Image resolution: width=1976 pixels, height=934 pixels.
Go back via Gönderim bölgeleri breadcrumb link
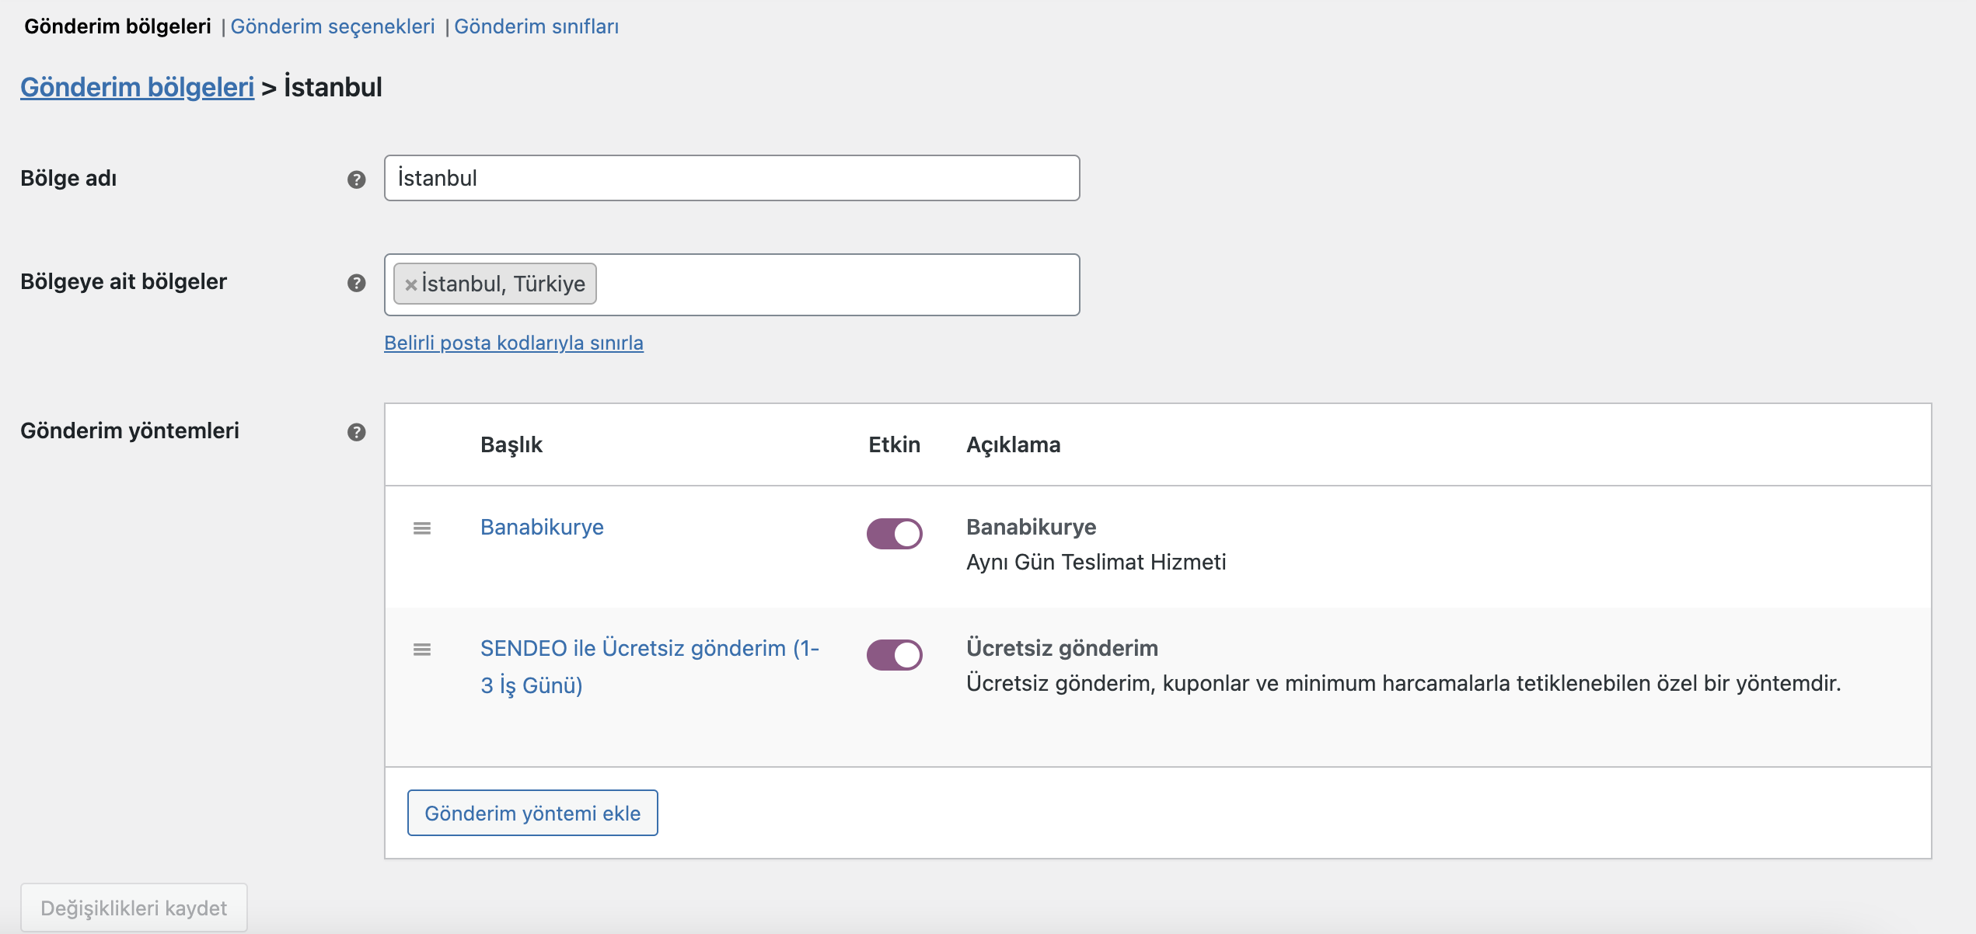pyautogui.click(x=138, y=87)
